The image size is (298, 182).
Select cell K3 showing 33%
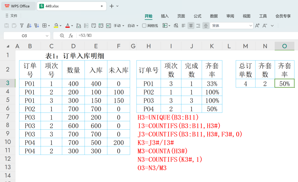coord(212,83)
